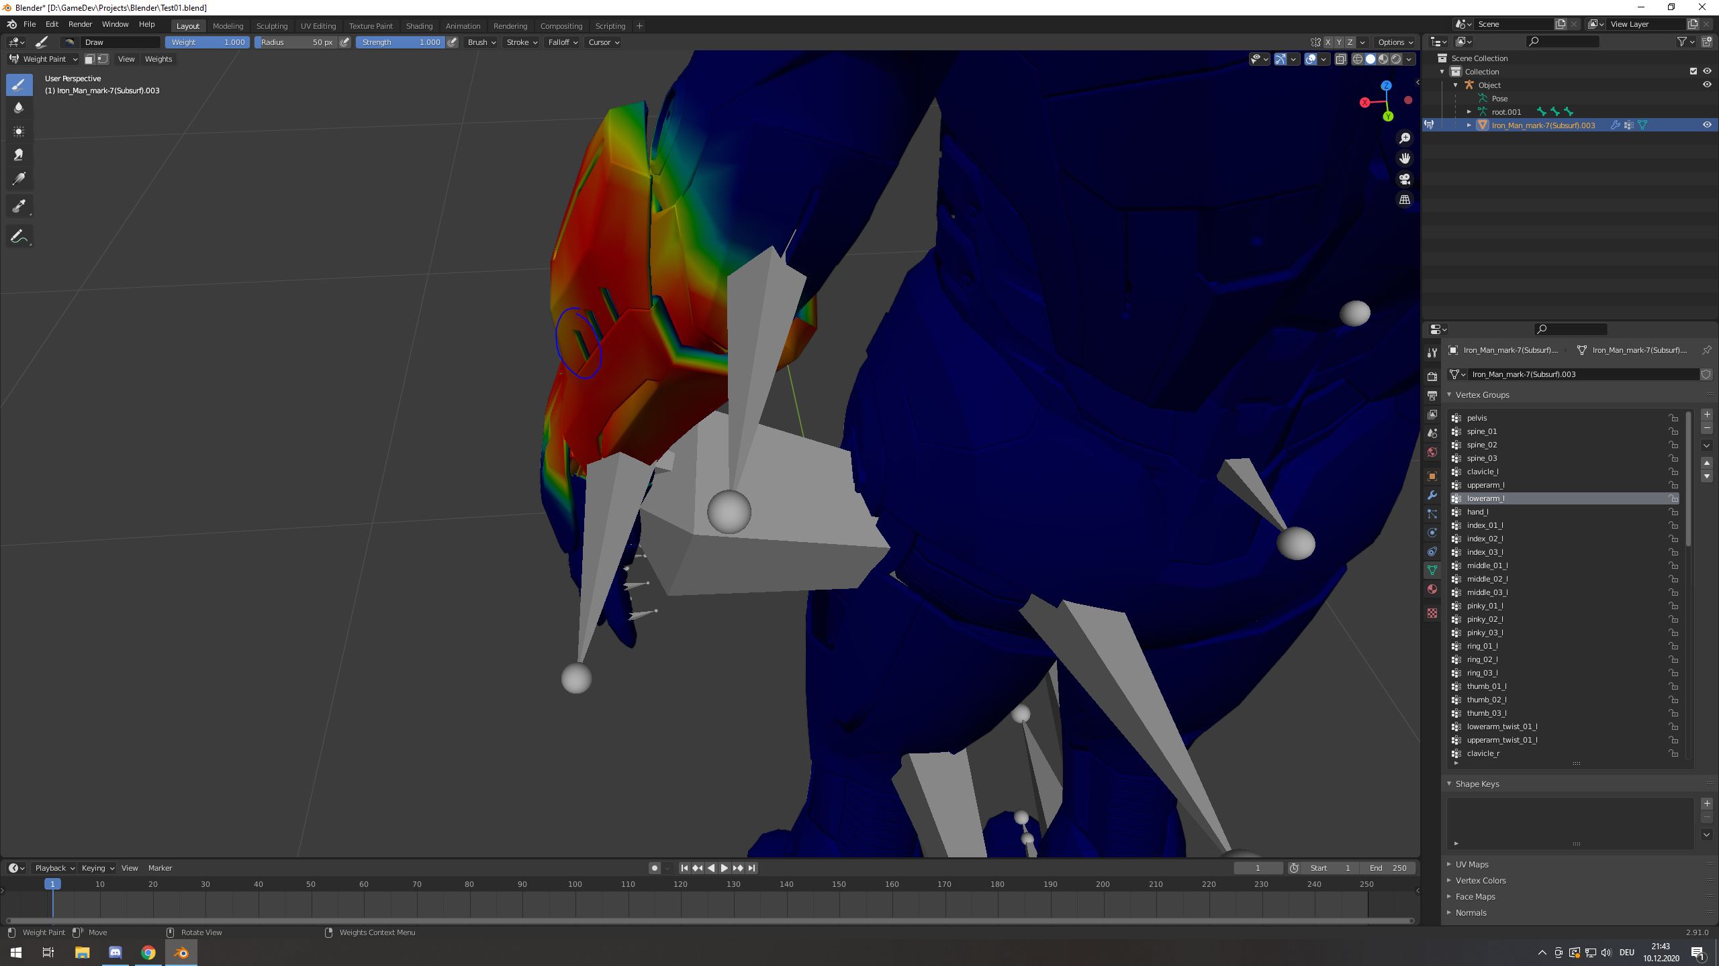Click the zoom view magnifier icon
1719x966 pixels.
[1404, 138]
